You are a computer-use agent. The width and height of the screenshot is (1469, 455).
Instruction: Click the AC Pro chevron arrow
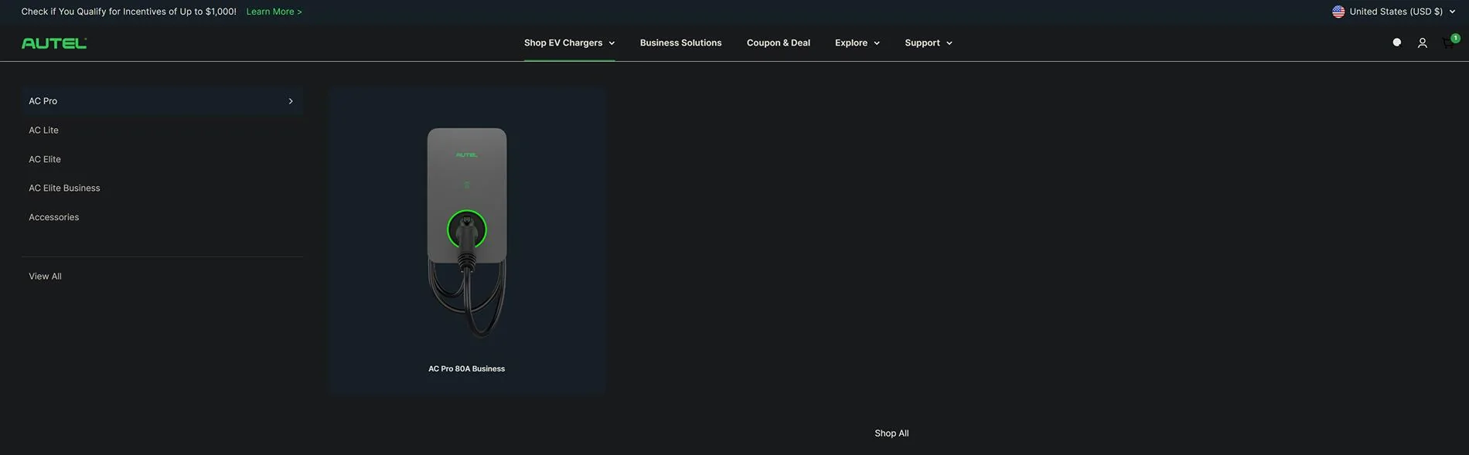coord(291,101)
